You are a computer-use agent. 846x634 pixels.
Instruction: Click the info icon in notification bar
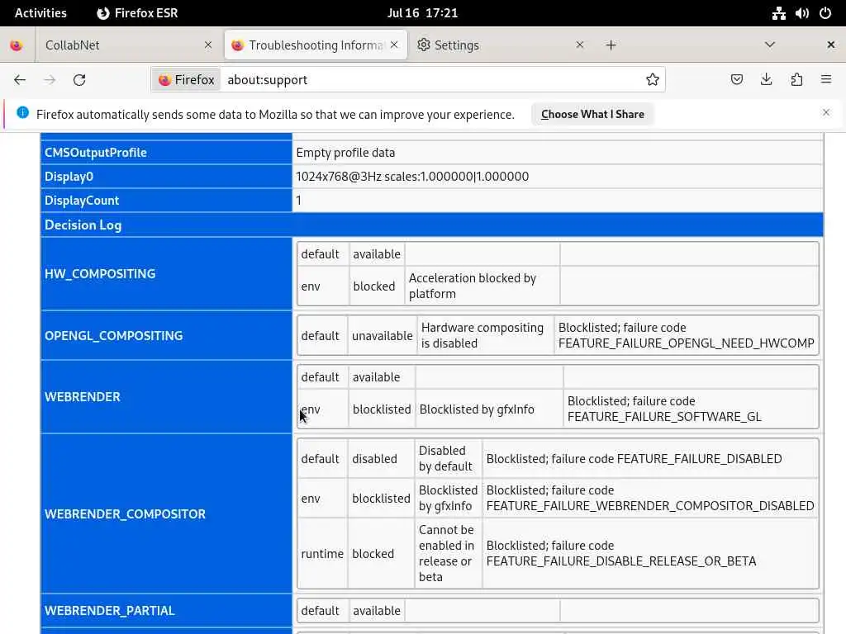click(22, 112)
